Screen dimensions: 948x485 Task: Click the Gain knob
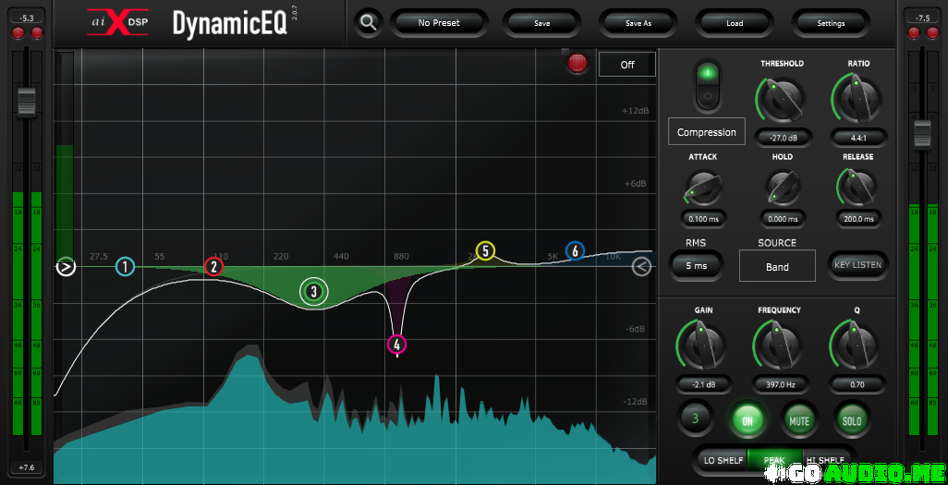pyautogui.click(x=703, y=346)
